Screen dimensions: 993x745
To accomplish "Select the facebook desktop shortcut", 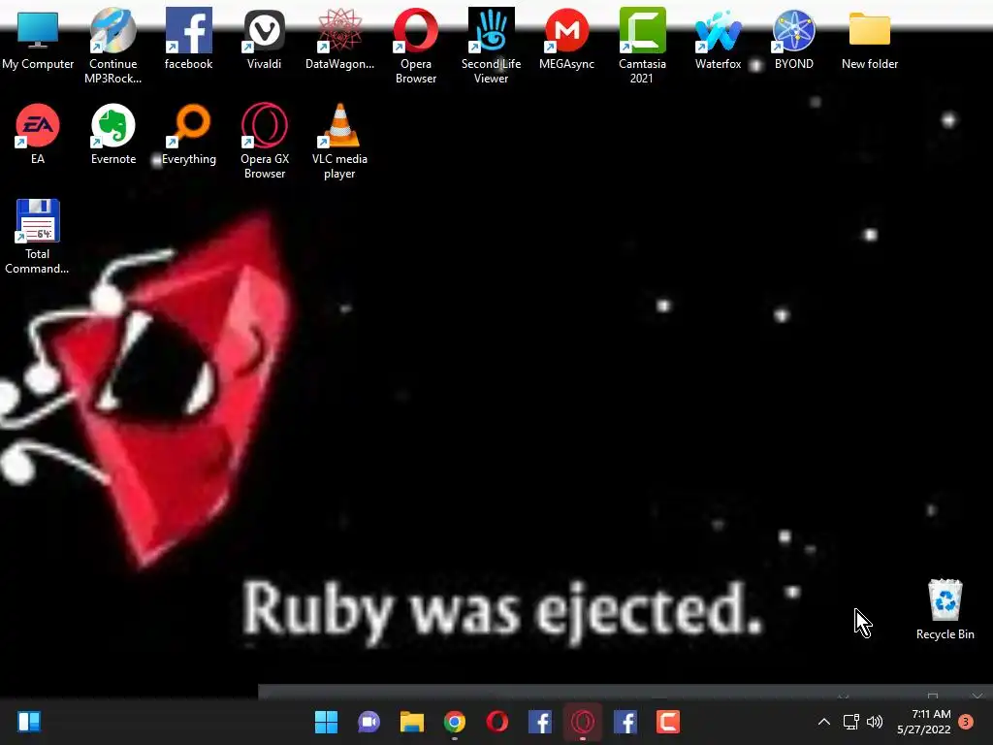I will [188, 39].
